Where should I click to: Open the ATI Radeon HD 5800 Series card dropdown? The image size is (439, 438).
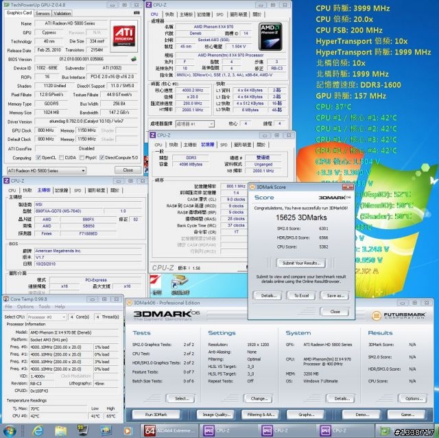click(x=47, y=170)
